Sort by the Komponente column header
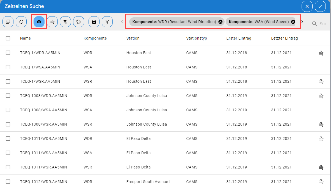The height and width of the screenshot is (191, 331). click(95, 38)
